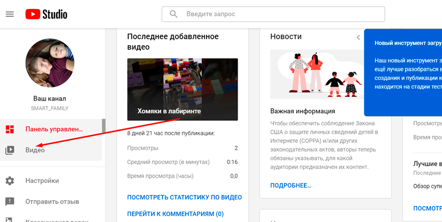
Task: Click the channel avatar picture
Action: point(50,63)
